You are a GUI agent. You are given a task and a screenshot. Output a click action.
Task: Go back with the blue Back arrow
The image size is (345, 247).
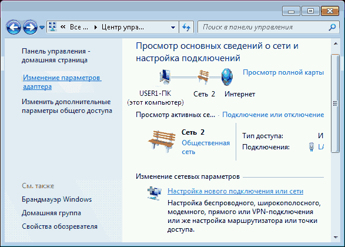point(14,27)
